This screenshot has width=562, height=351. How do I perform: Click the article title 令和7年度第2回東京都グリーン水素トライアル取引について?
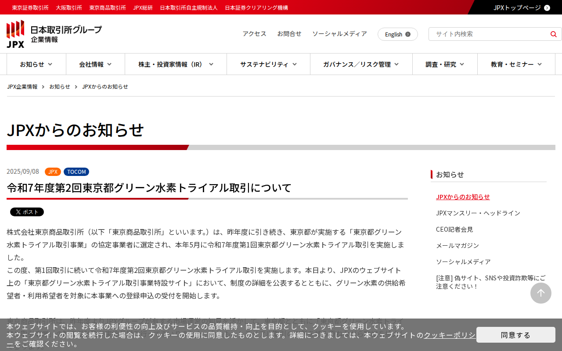point(149,188)
